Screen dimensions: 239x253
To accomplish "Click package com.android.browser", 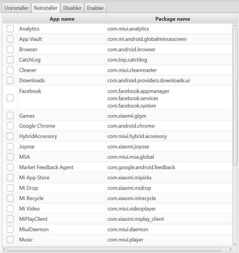I will pyautogui.click(x=132, y=49).
